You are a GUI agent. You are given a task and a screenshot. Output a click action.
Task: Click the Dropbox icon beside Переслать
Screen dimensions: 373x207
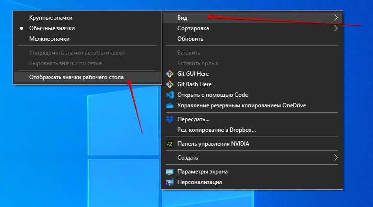pos(170,119)
